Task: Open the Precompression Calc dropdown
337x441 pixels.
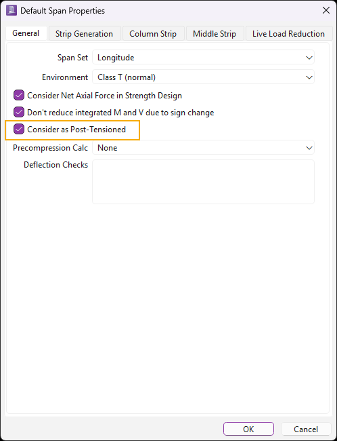Action: coord(203,148)
